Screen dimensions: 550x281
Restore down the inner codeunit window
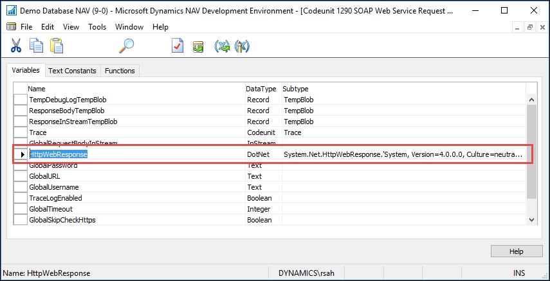pos(530,26)
